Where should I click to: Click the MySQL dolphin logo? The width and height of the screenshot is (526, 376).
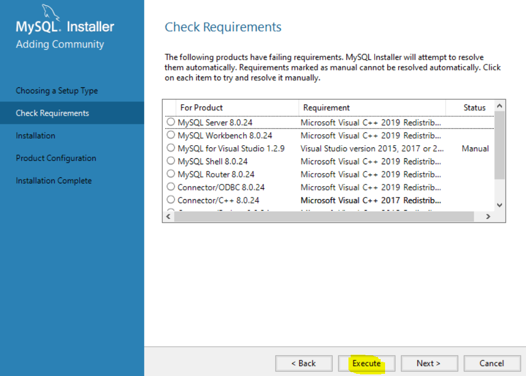coord(50,13)
